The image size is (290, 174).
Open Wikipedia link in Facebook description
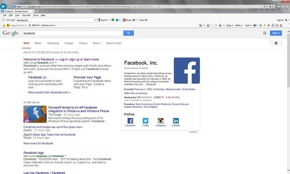(151, 84)
